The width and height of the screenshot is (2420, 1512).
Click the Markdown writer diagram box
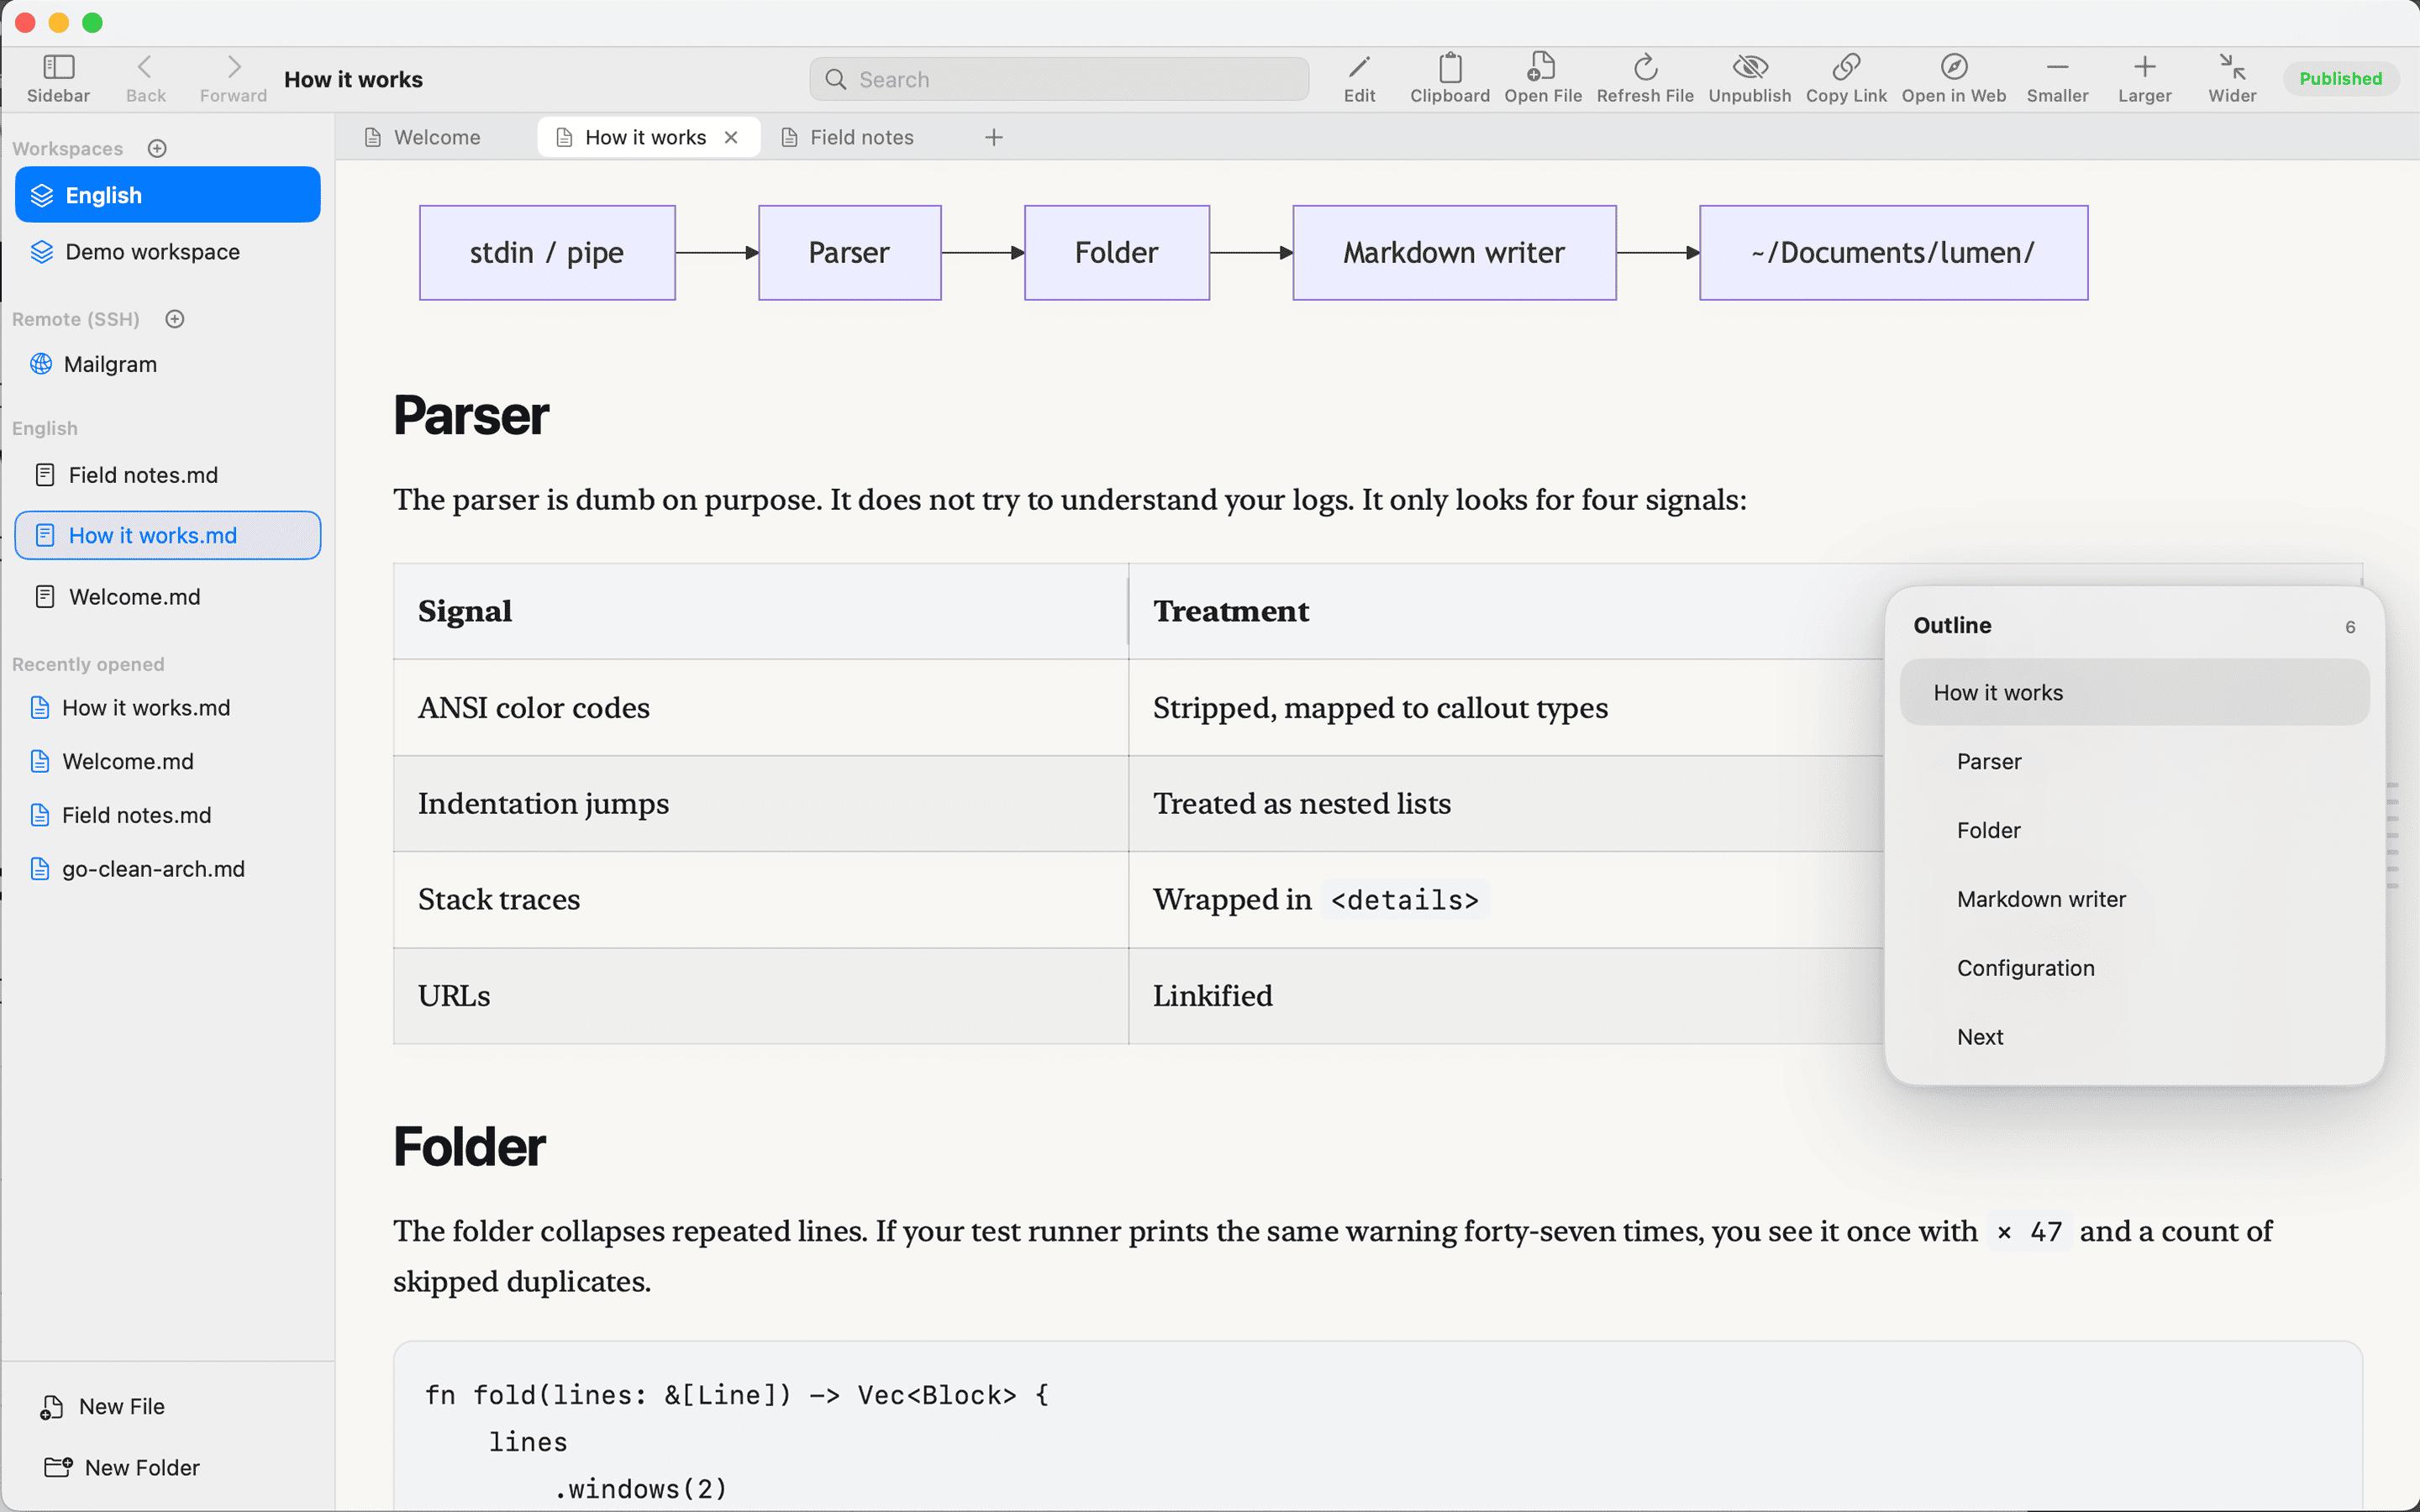1454,253
